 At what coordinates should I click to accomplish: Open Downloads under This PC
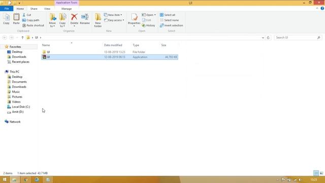click(19, 87)
